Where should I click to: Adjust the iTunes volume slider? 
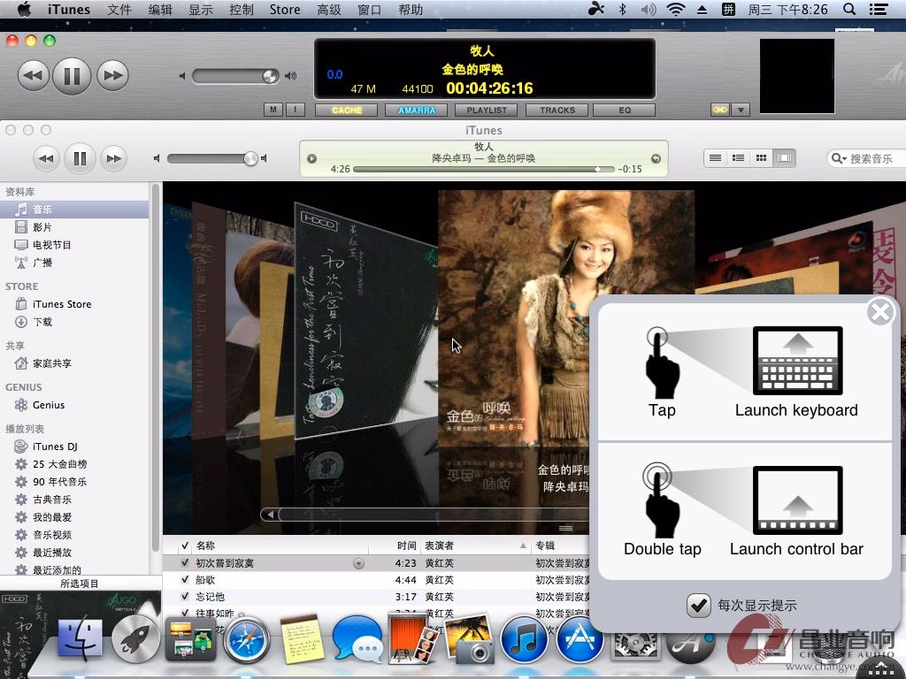pos(211,158)
